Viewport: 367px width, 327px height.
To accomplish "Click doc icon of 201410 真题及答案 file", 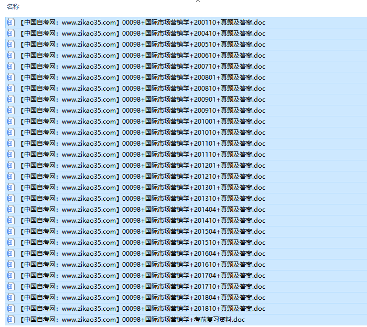I will pos(11,220).
